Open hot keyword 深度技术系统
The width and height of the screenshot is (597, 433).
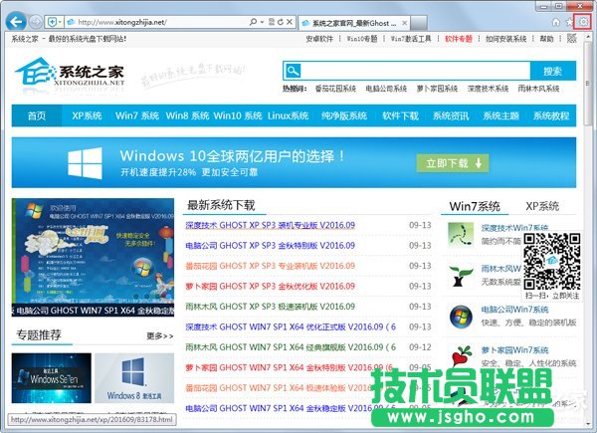[489, 89]
